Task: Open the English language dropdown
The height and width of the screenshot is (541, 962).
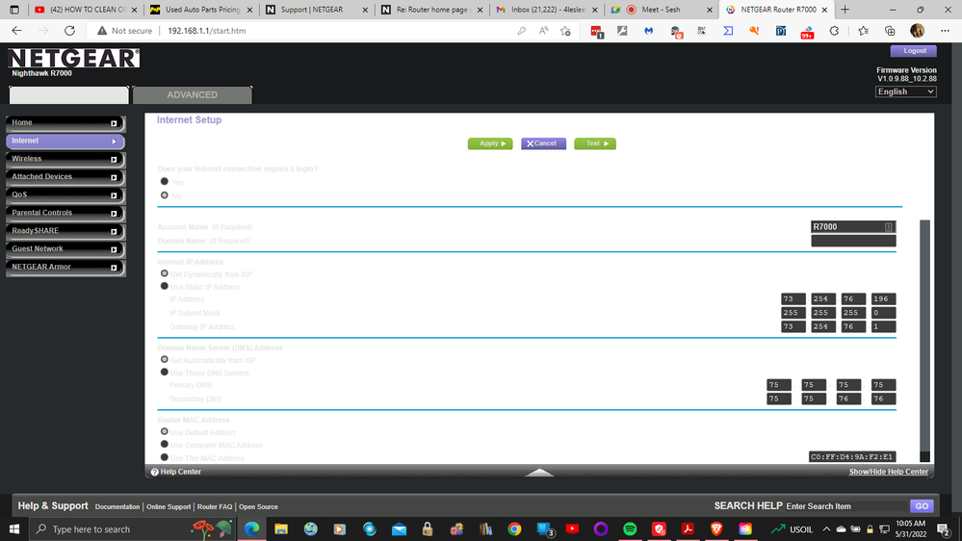Action: (x=905, y=91)
